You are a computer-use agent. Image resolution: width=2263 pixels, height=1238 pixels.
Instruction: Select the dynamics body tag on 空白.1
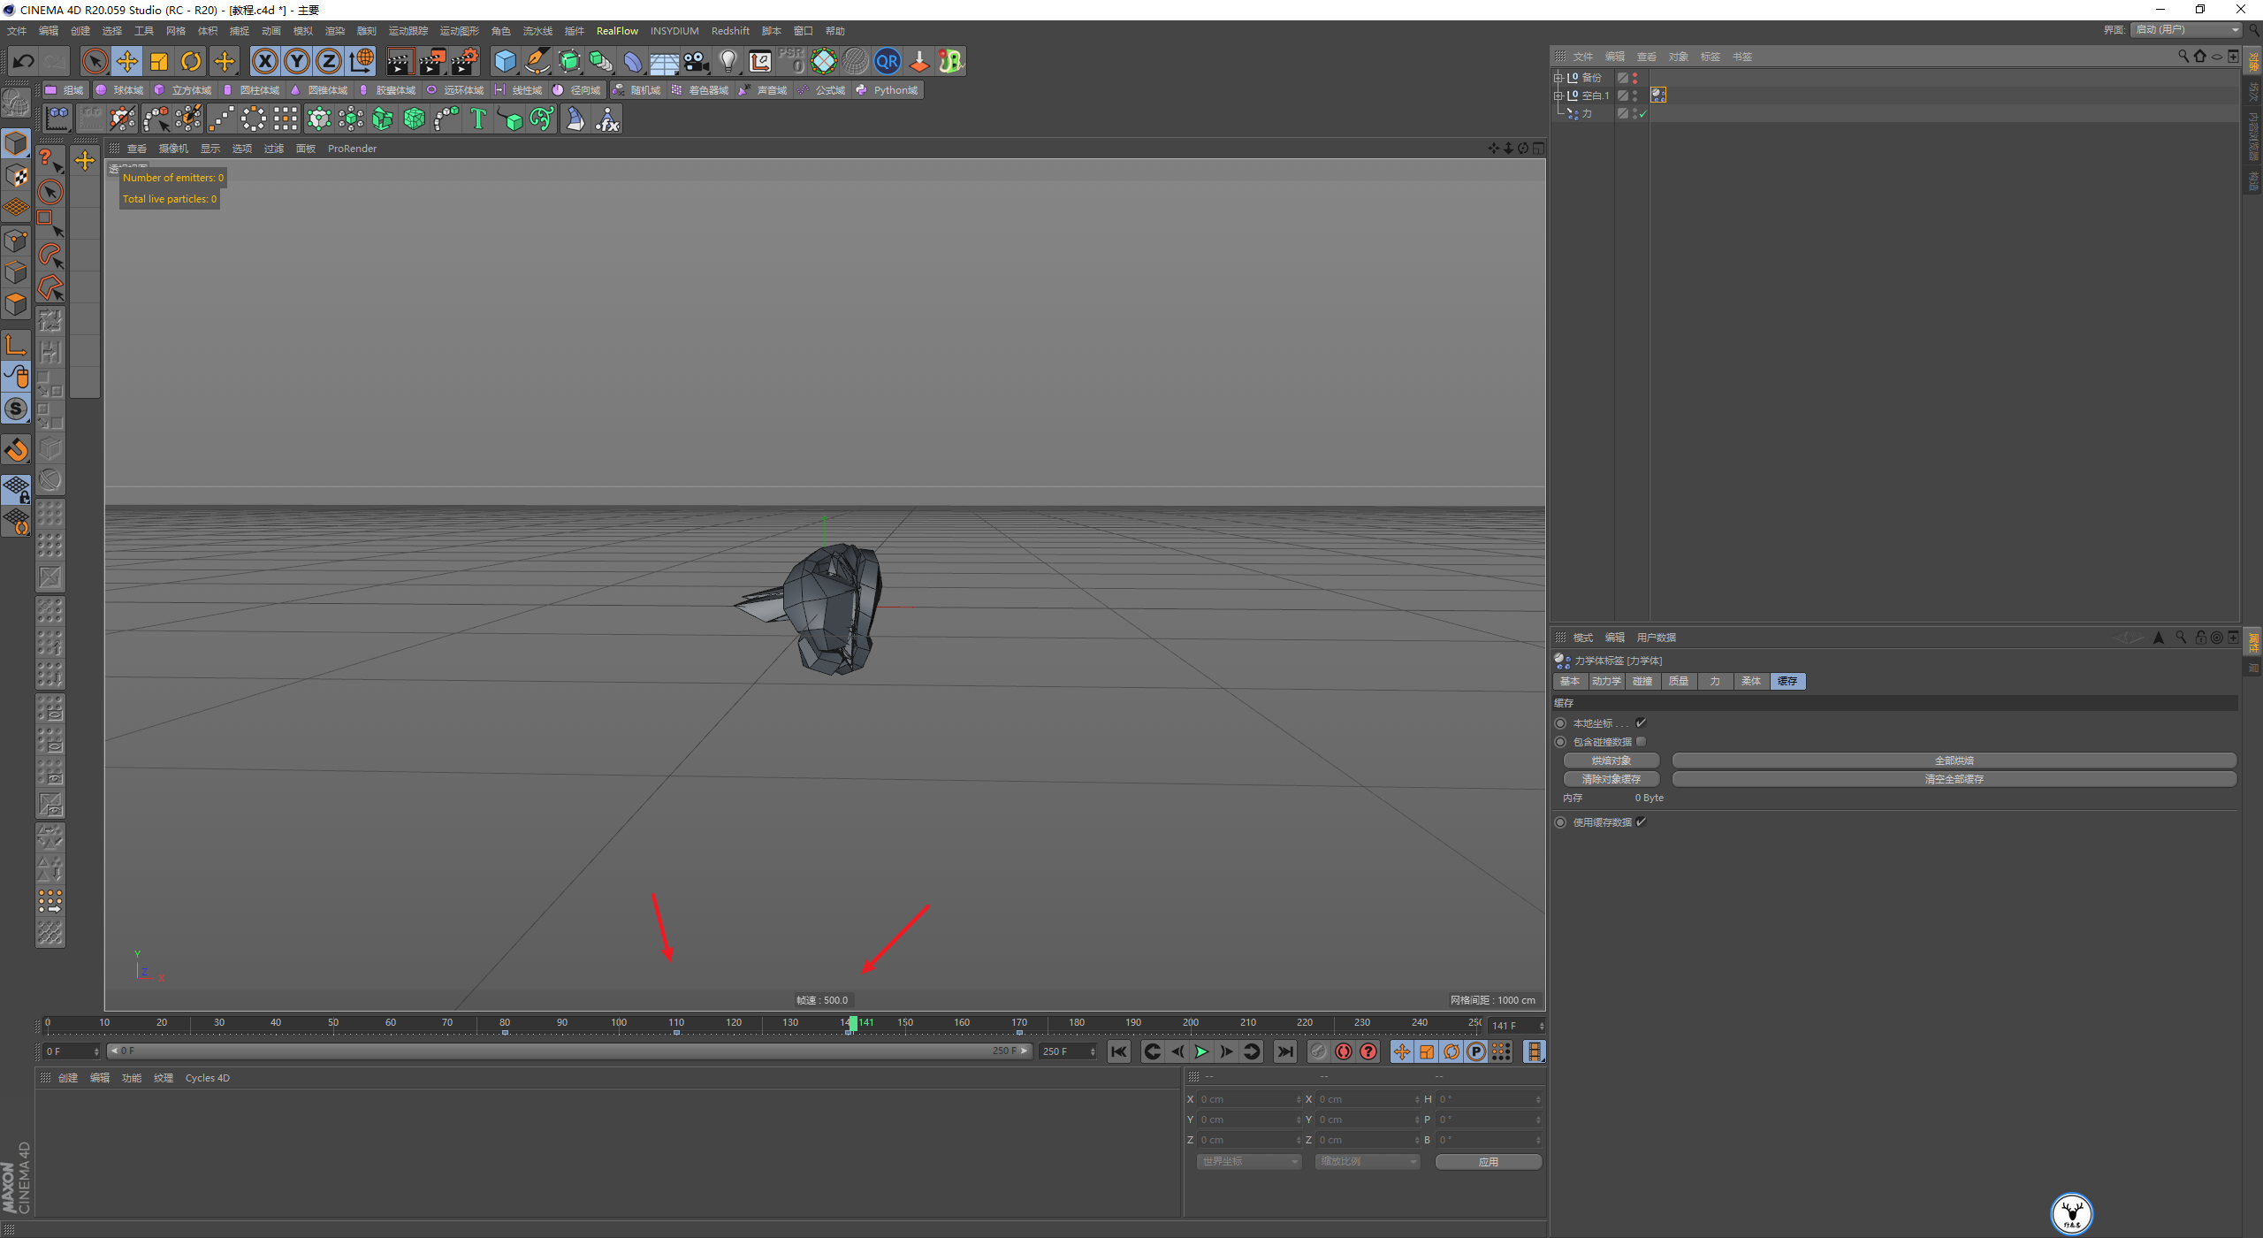click(1658, 96)
